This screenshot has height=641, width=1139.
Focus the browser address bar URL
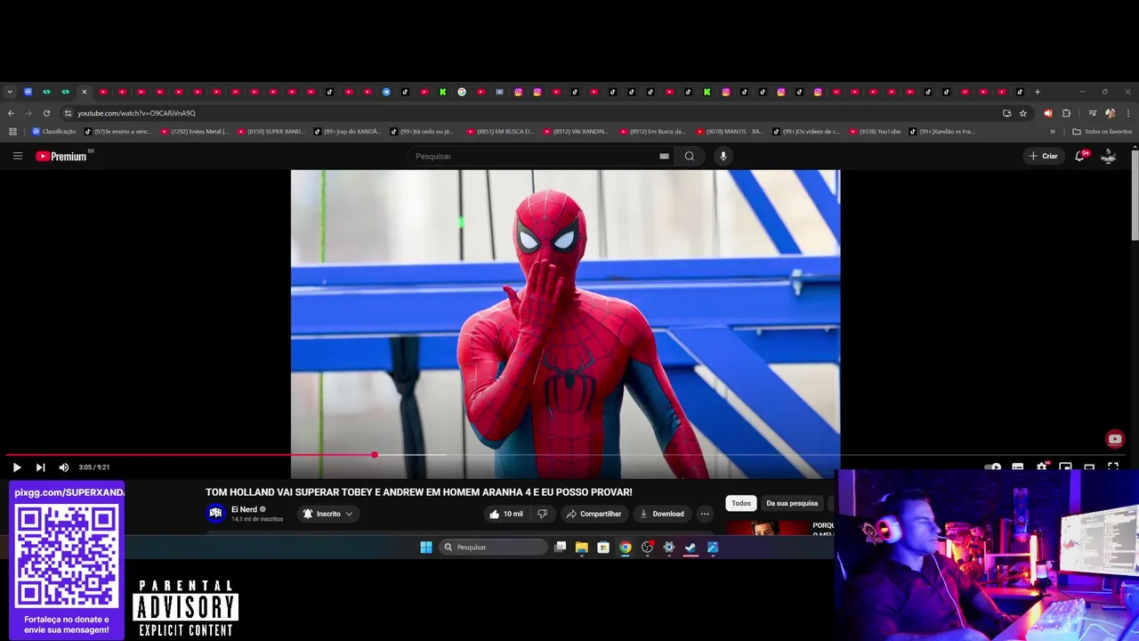(x=136, y=113)
